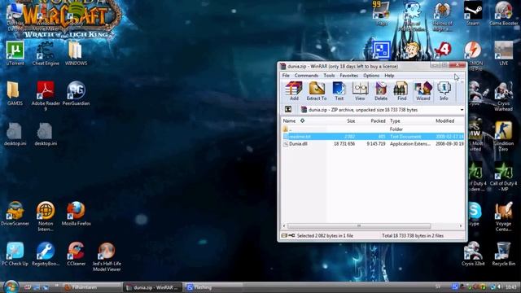The height and width of the screenshot is (293, 521).
Task: Click the Extract To toolbar icon
Action: (x=317, y=91)
